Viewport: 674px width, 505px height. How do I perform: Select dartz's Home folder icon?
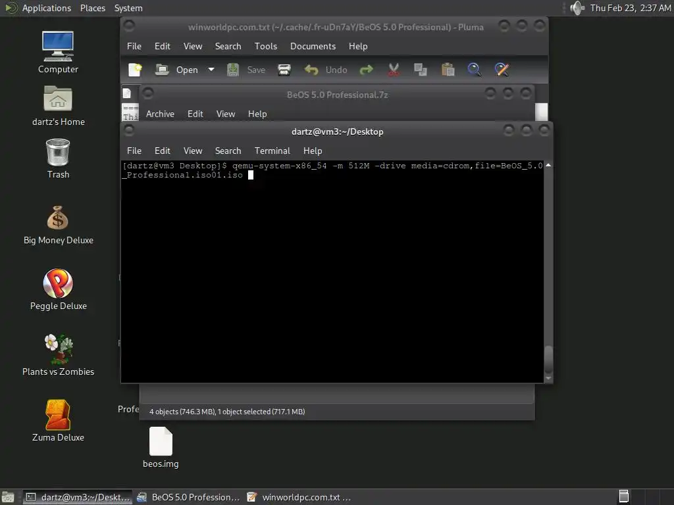(x=58, y=105)
